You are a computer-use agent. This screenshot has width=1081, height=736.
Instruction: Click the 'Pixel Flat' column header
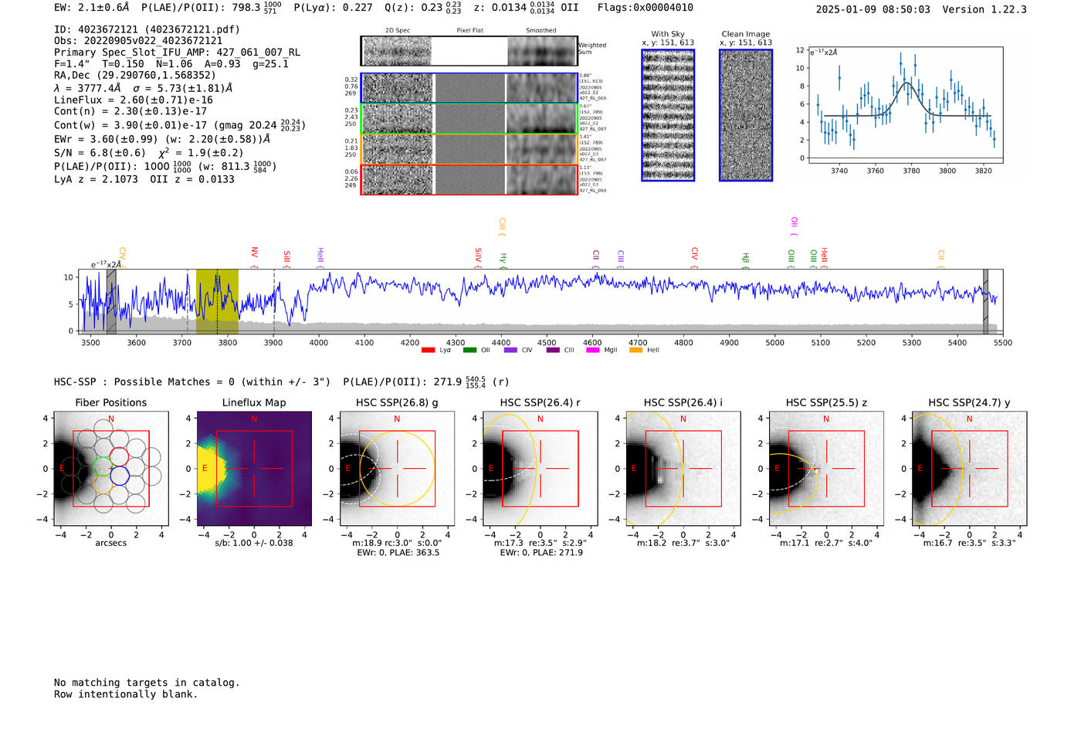tap(469, 31)
